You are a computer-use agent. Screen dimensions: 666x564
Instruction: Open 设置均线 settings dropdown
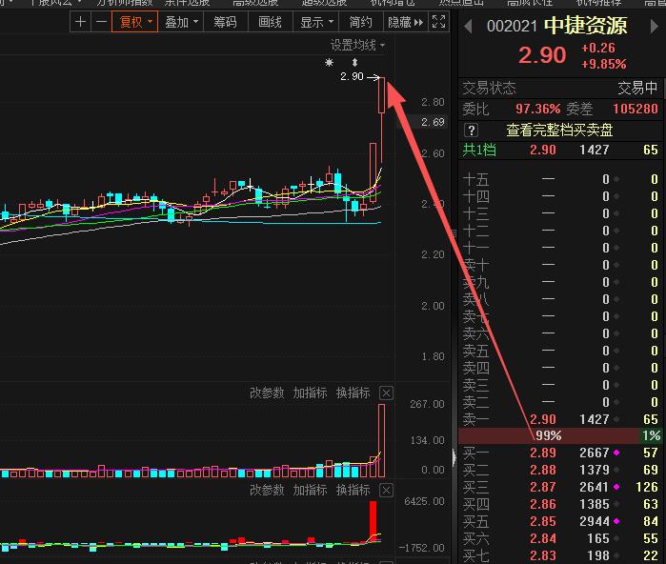[x=357, y=45]
